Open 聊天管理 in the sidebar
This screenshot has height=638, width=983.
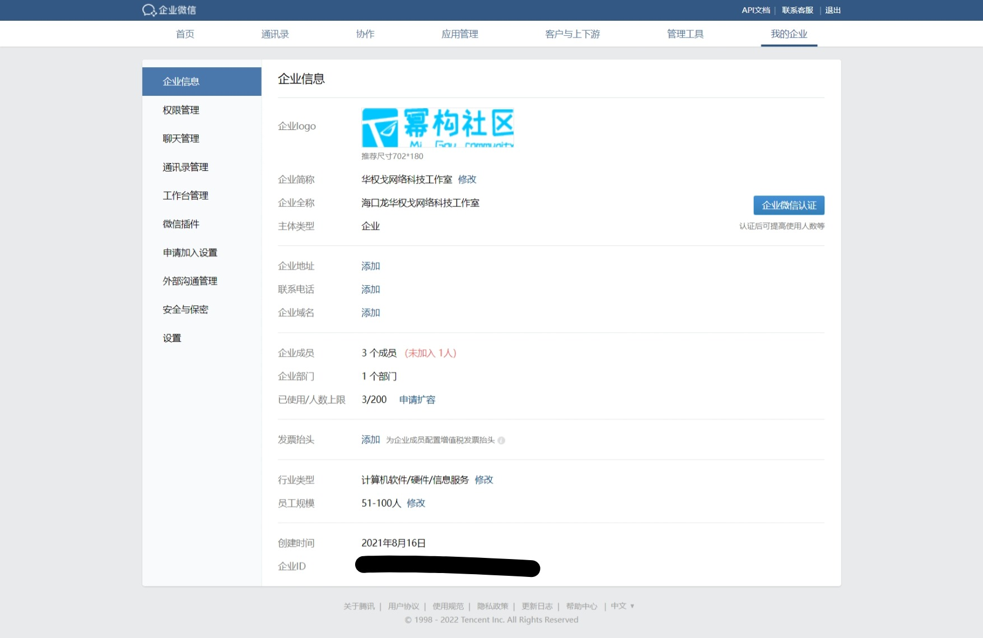click(x=202, y=139)
